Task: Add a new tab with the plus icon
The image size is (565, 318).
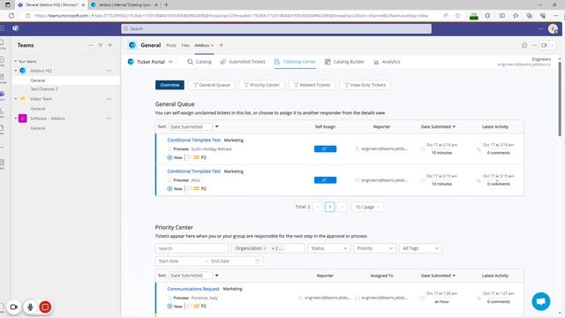Action: (x=222, y=45)
